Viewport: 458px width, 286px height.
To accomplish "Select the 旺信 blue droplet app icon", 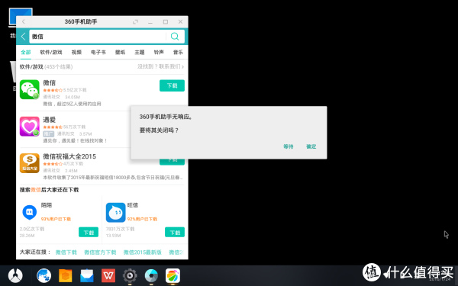I will pyautogui.click(x=116, y=213).
